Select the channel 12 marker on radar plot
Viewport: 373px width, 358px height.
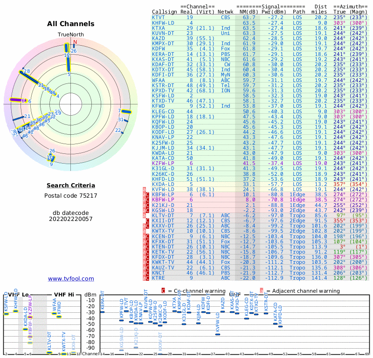point(67,48)
